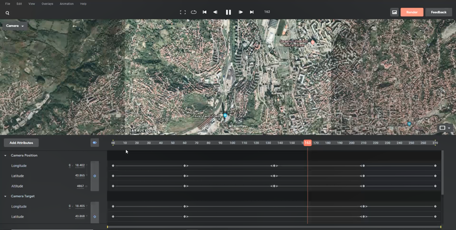This screenshot has height=230, width=456.
Task: Jump to the first frame
Action: (205, 12)
